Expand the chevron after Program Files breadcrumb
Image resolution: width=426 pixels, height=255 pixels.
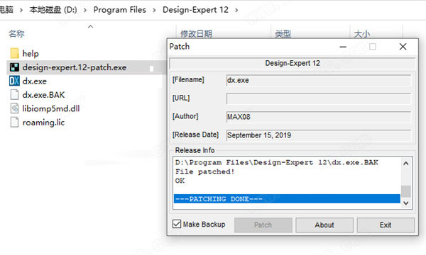[x=154, y=10]
